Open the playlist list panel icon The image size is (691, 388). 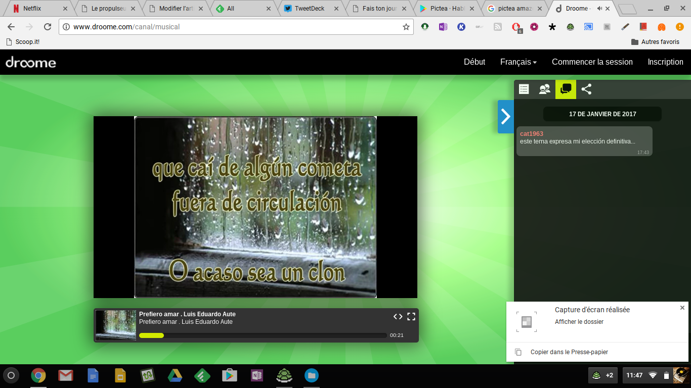click(524, 89)
